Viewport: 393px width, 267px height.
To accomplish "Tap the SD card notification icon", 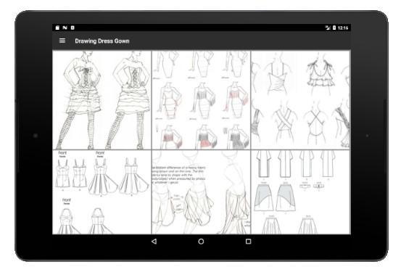I will pos(57,28).
